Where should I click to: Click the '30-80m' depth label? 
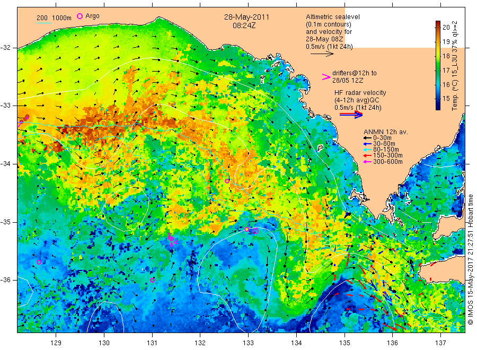click(384, 144)
